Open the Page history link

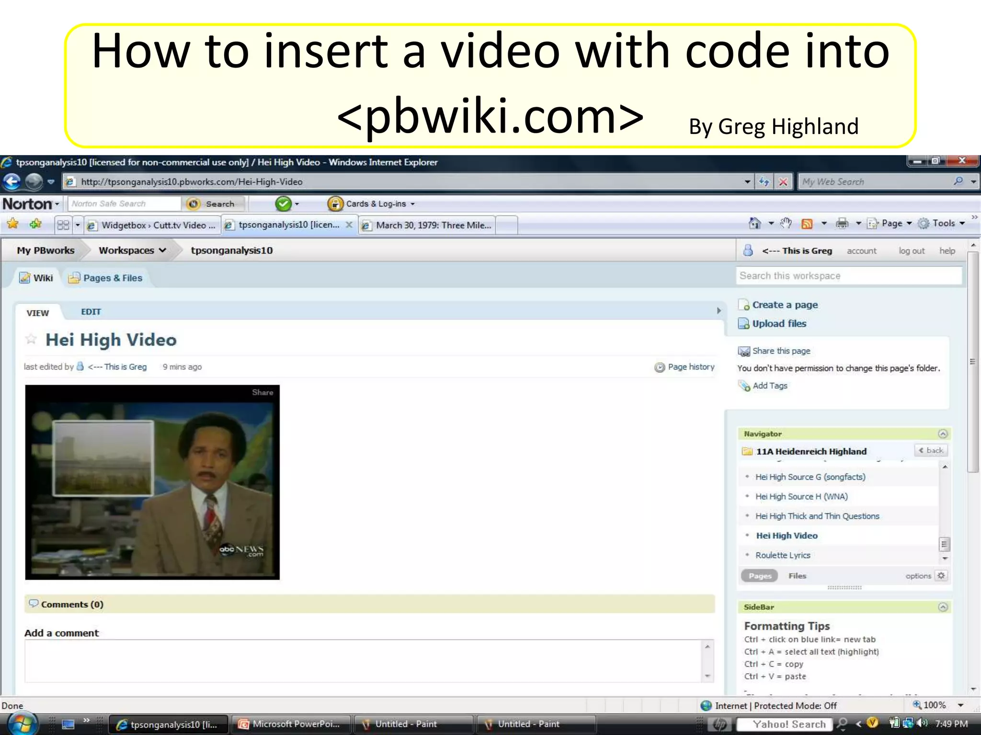click(690, 367)
